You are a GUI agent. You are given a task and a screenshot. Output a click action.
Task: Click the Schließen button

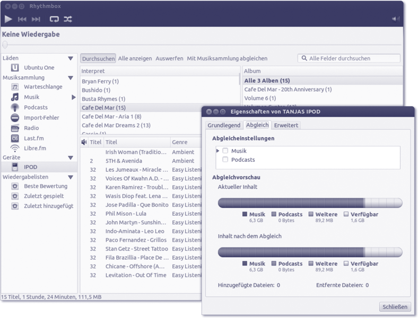click(395, 307)
